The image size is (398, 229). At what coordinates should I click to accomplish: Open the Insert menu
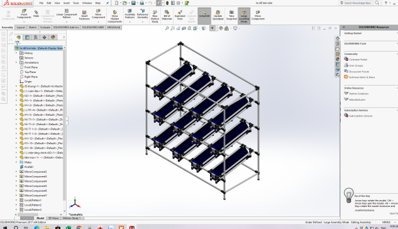[66, 3]
